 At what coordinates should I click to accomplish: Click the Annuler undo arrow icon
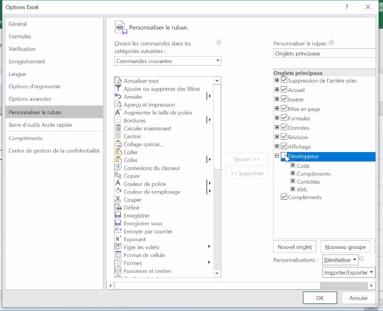point(118,96)
